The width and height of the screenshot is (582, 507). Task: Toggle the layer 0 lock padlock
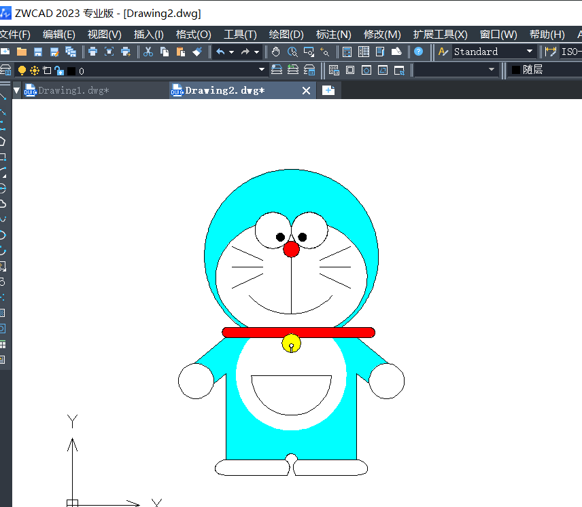59,71
